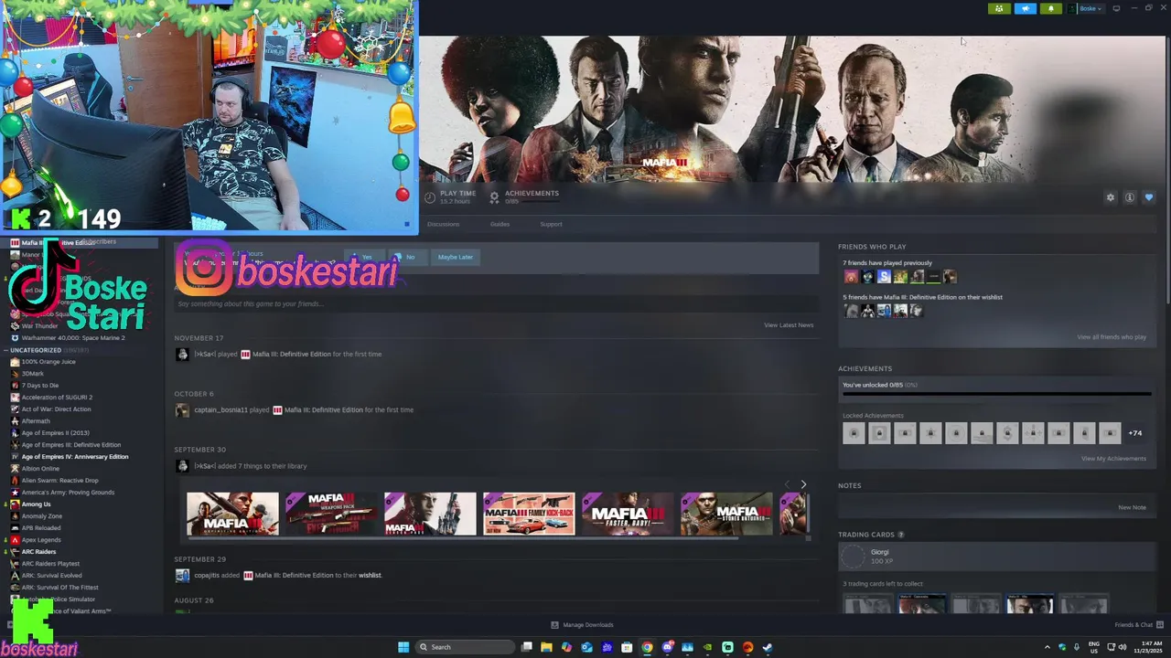
Task: Open Mafia III Definitive Edition thumbnail in carousel
Action: pos(232,514)
